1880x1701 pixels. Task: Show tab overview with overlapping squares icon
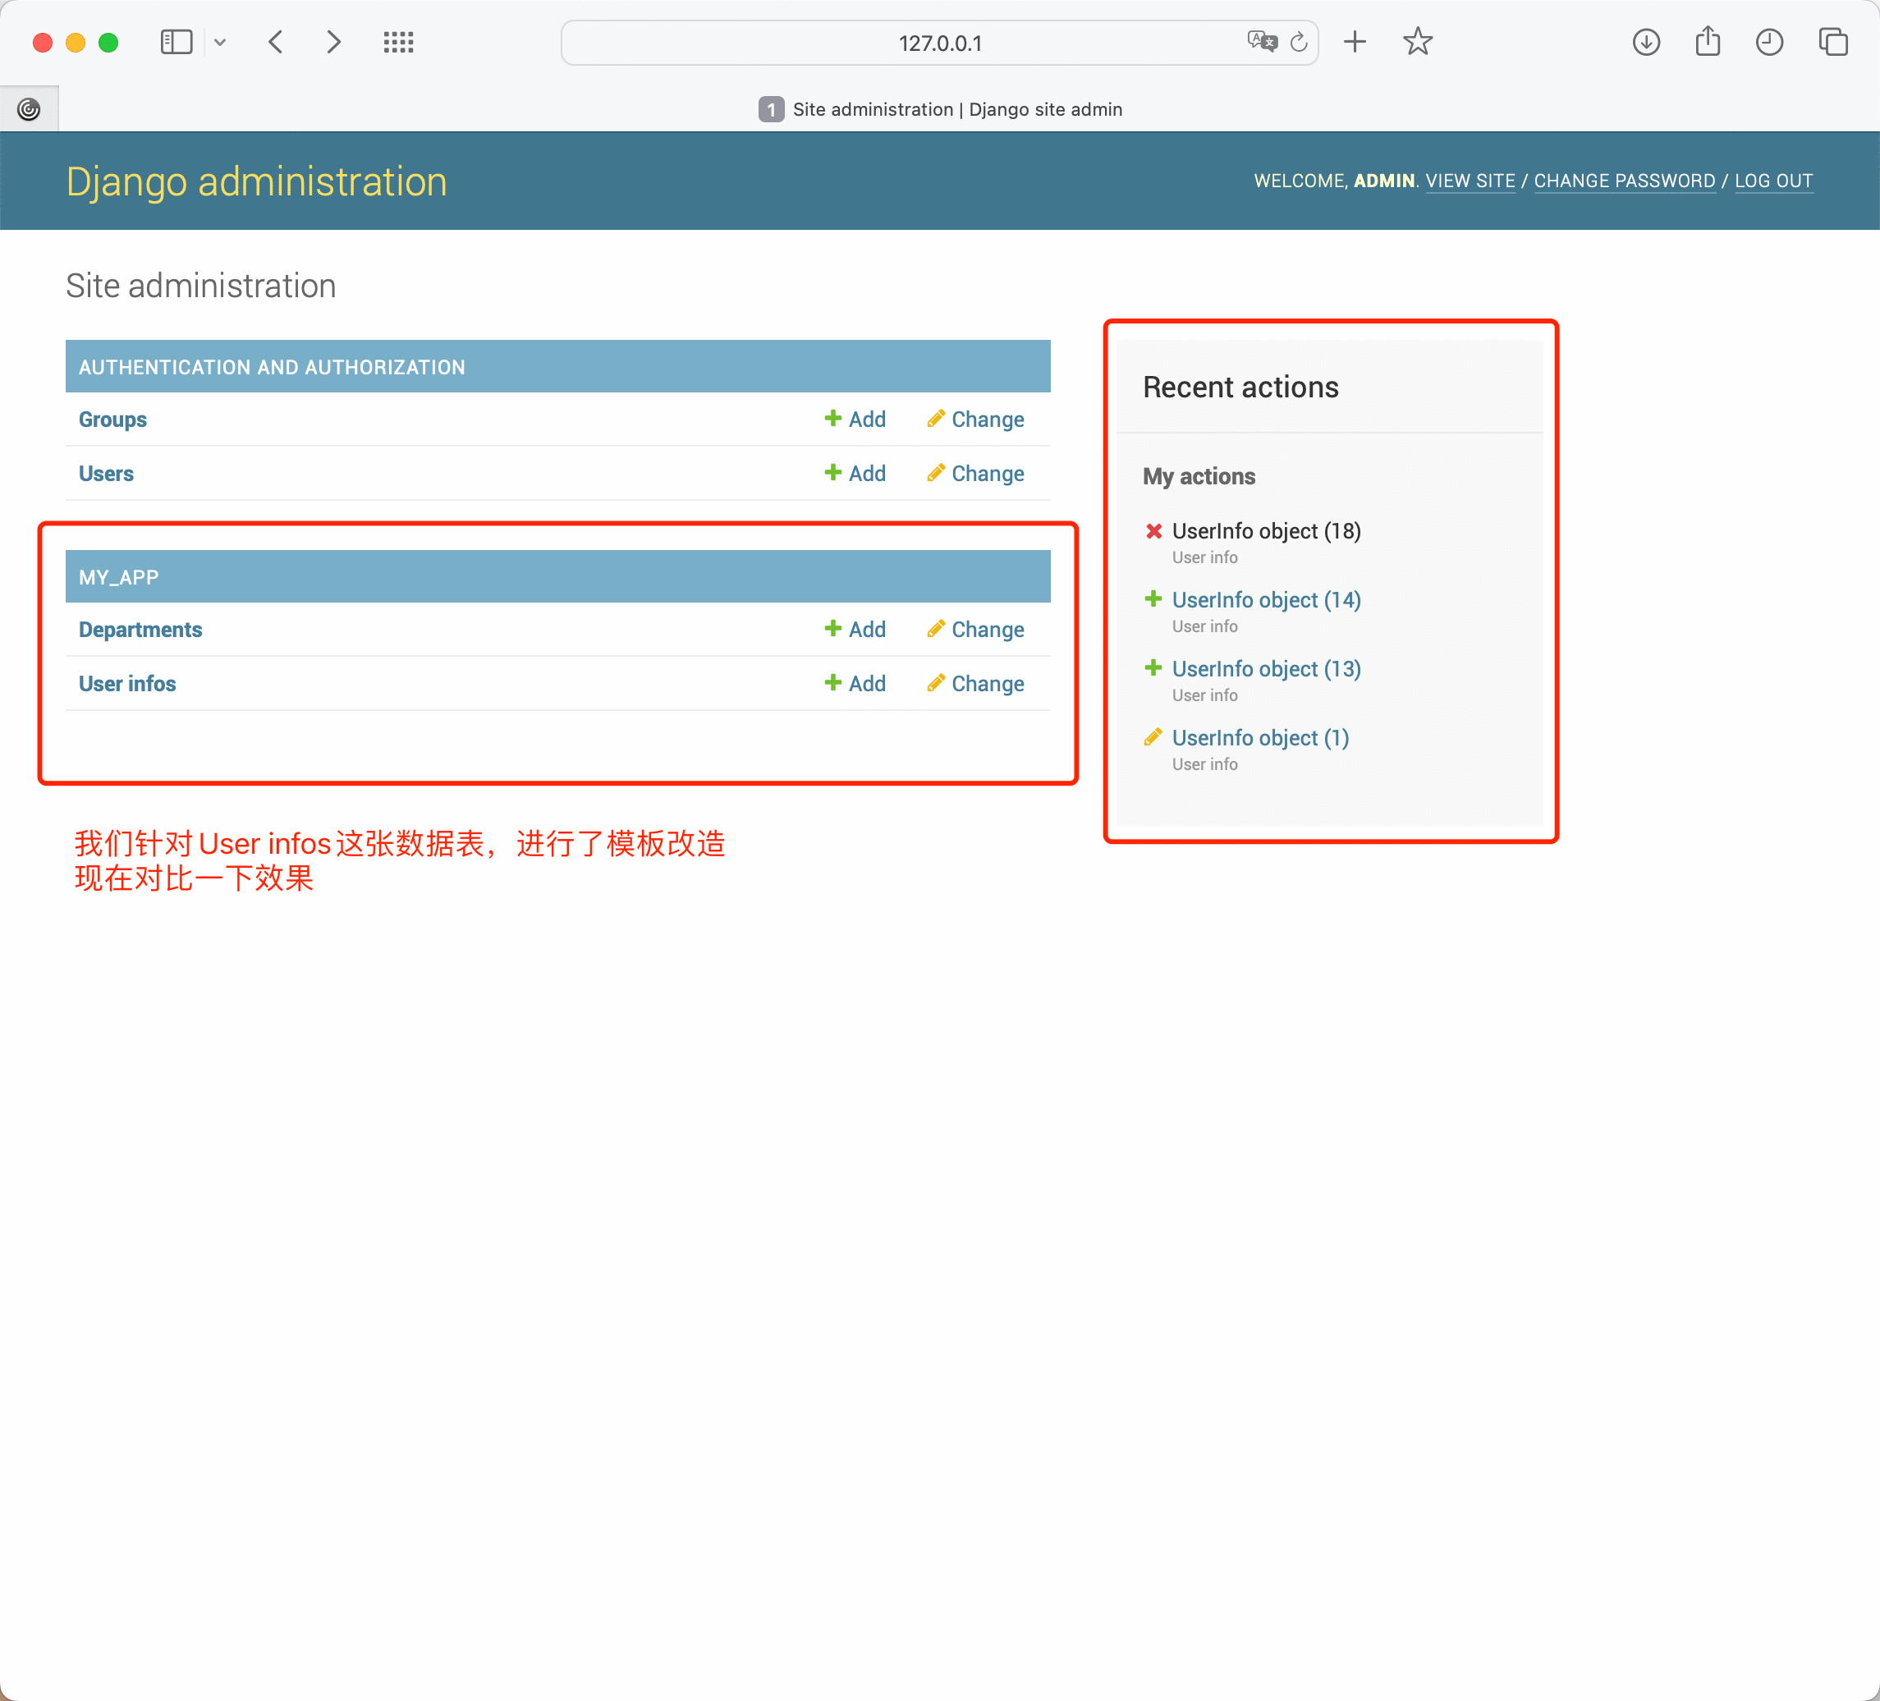pyautogui.click(x=1832, y=42)
